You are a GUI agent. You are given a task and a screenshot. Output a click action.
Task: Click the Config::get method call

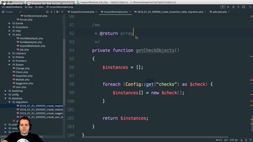150,84
